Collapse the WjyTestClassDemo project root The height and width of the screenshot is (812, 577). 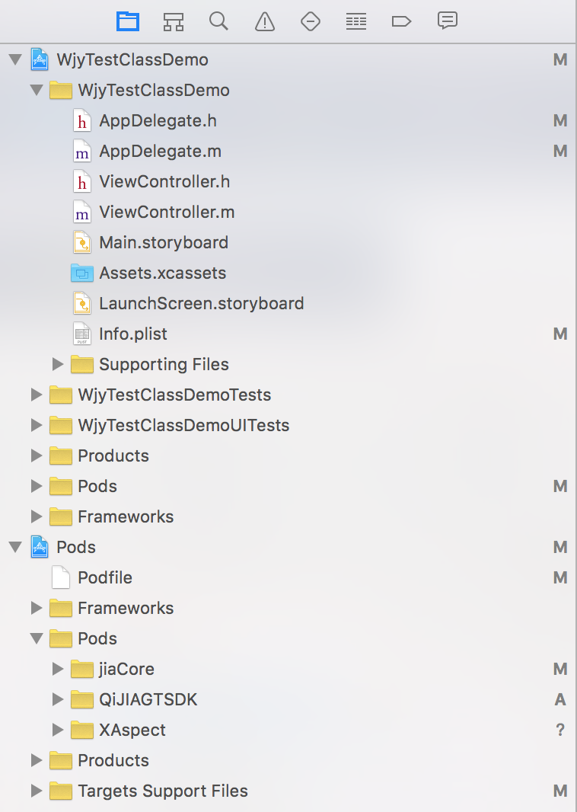click(14, 59)
